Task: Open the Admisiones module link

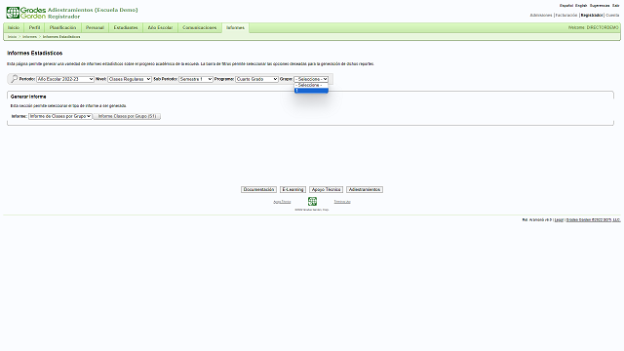Action: [x=541, y=16]
